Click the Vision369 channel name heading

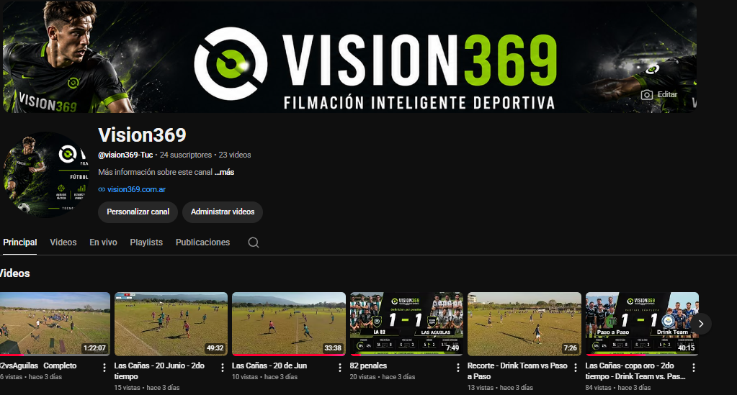[x=142, y=135]
